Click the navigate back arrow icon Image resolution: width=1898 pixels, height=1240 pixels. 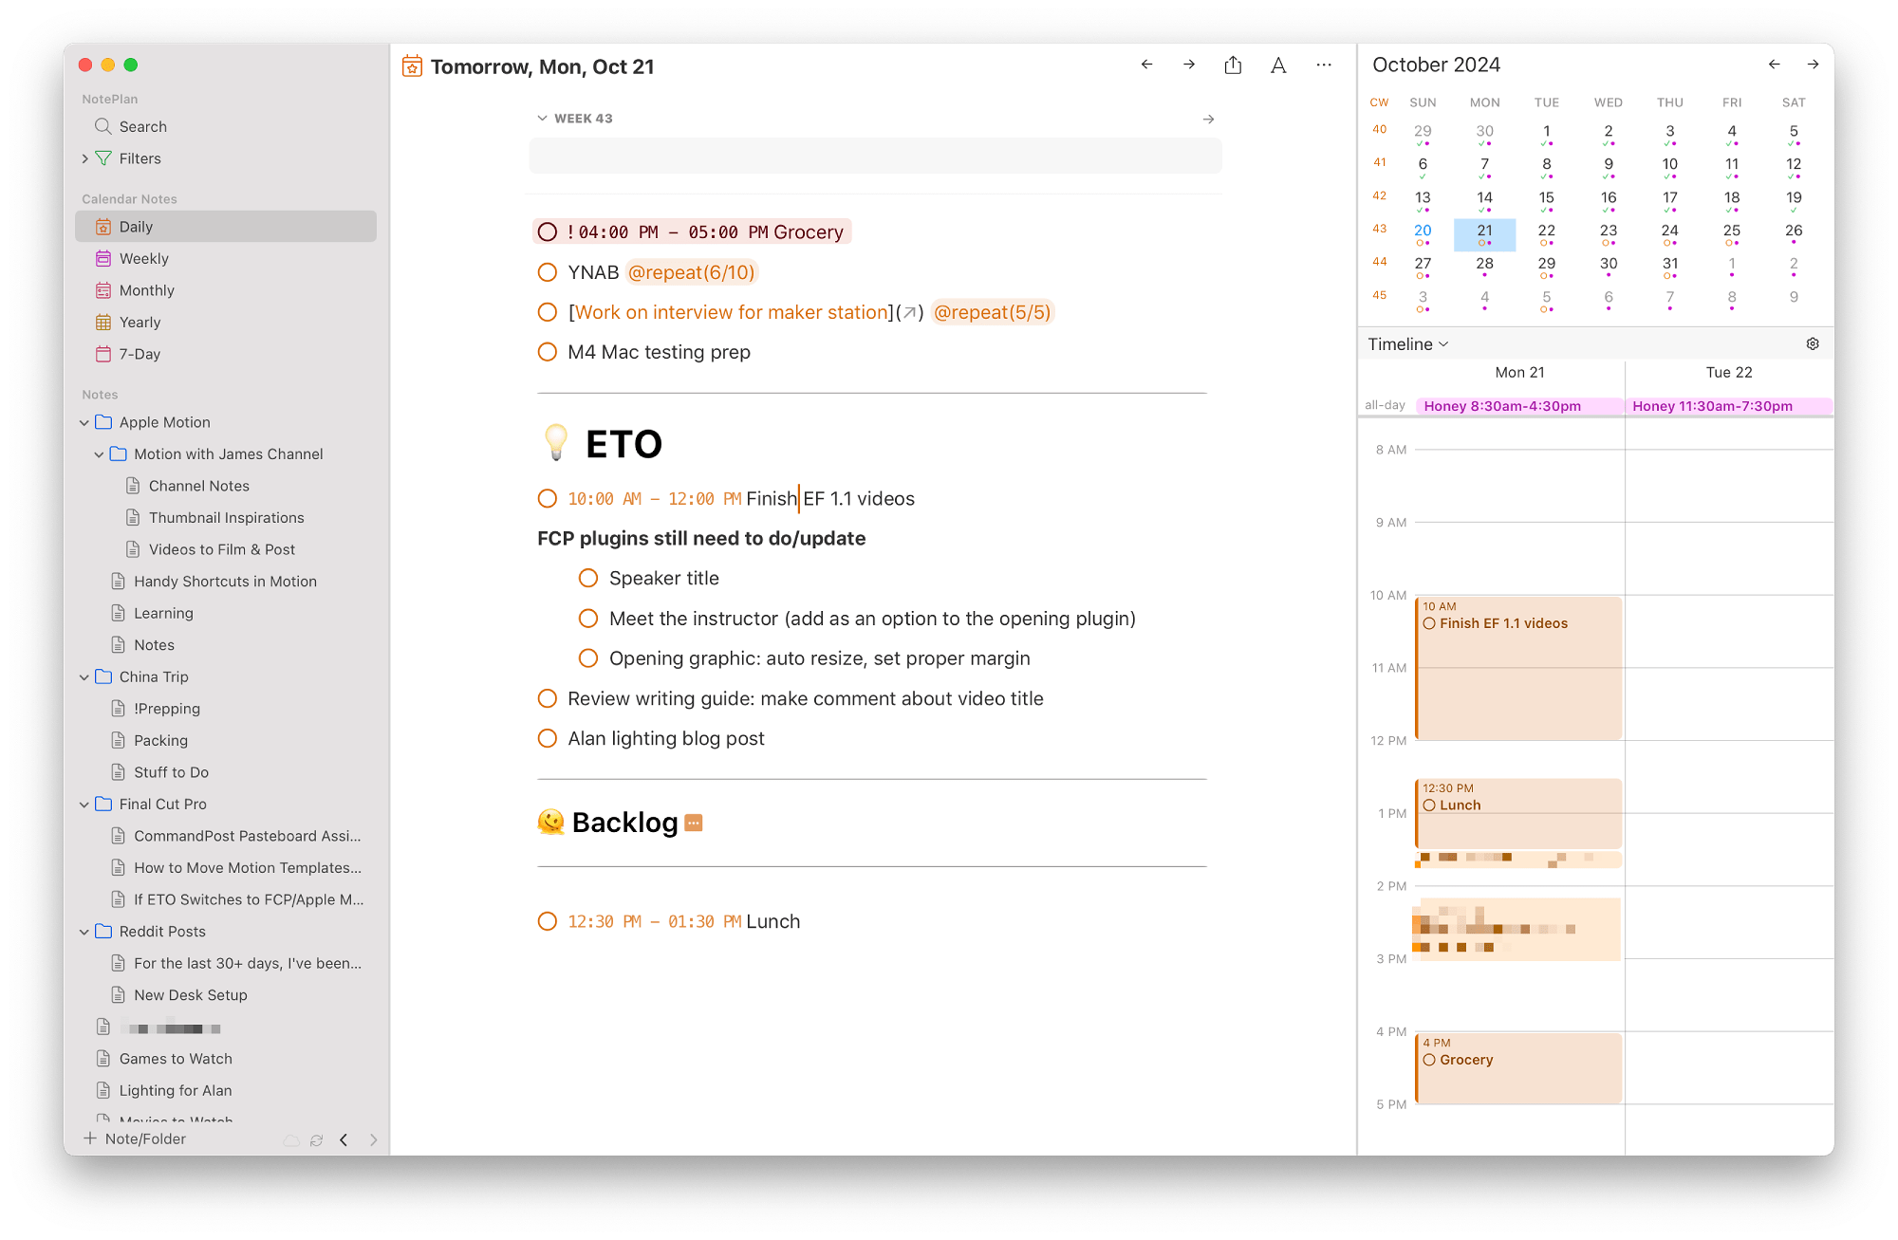click(1146, 66)
